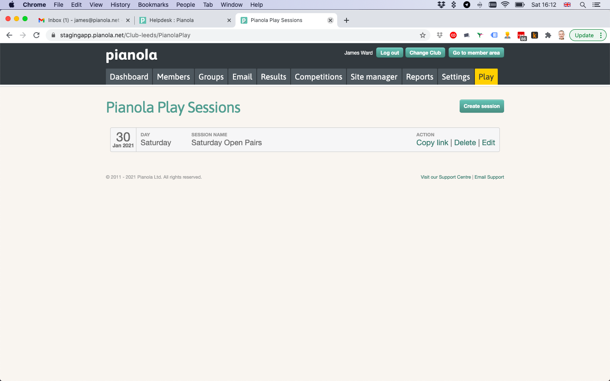Go back using the browser back arrow

click(9, 35)
